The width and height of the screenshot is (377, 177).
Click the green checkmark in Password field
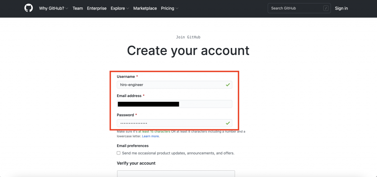(x=228, y=123)
